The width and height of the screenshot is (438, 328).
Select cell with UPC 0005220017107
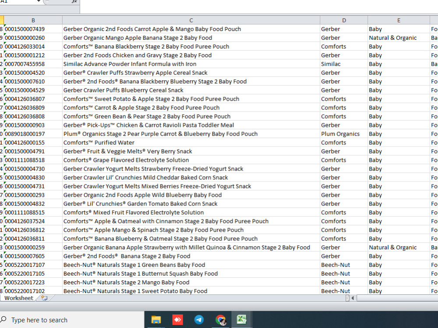click(33, 265)
